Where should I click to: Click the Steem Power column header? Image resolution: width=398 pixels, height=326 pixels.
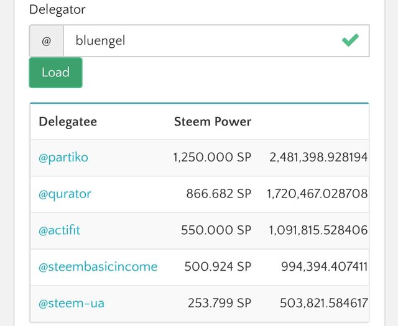[213, 122]
